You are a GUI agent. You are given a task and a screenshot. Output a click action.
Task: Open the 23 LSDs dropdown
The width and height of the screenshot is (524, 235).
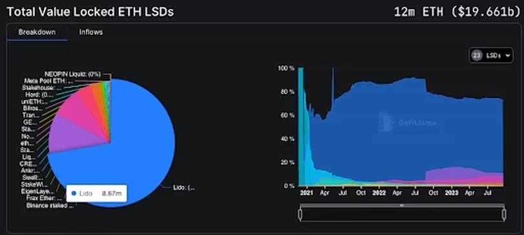(x=491, y=56)
